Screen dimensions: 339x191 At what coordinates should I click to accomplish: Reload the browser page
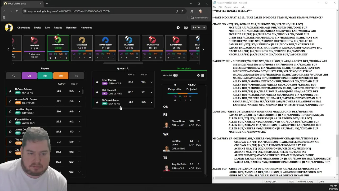[x=17, y=11]
